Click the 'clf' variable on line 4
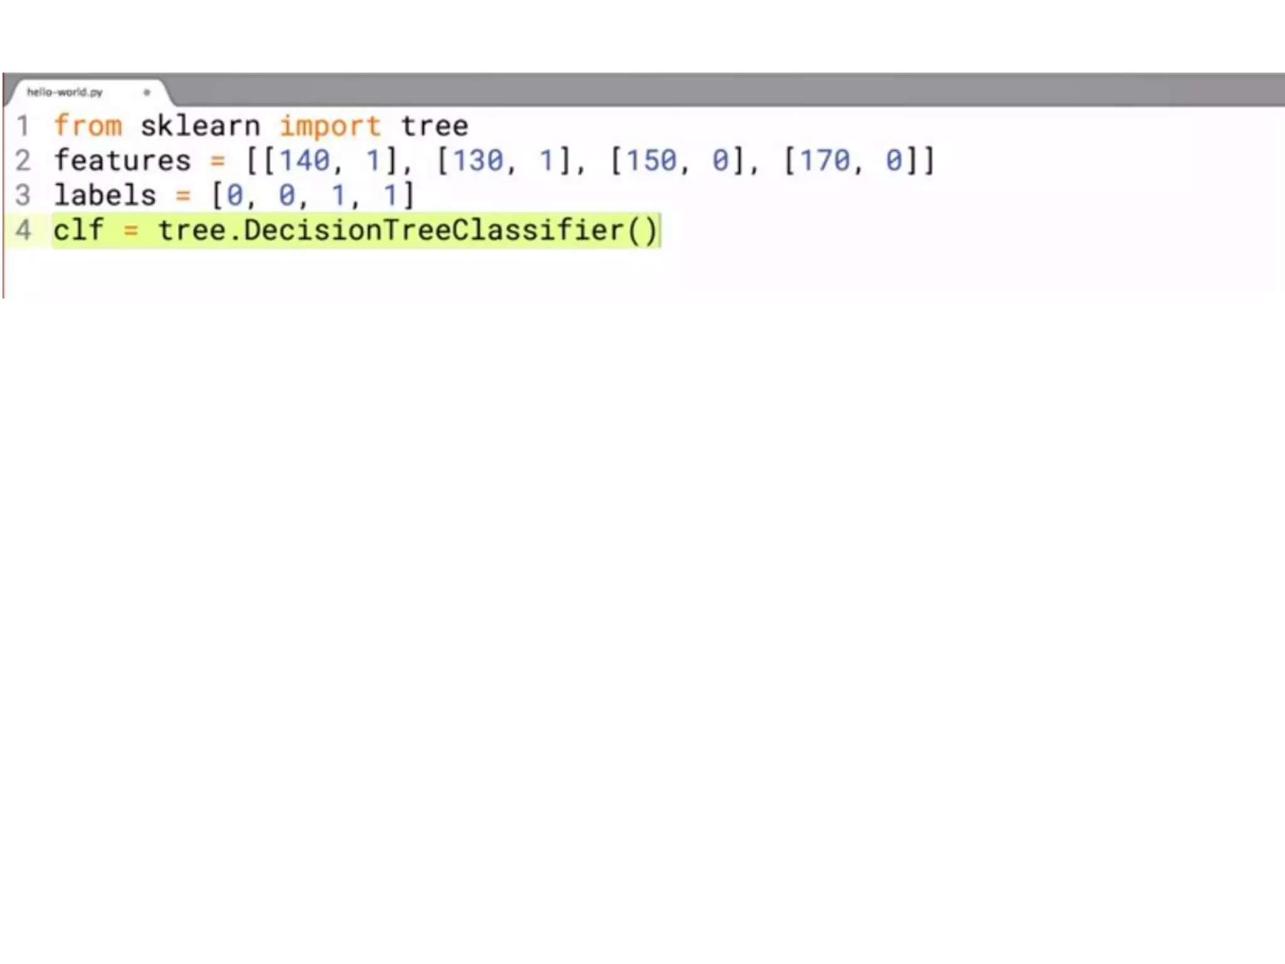The width and height of the screenshot is (1285, 964). click(78, 229)
